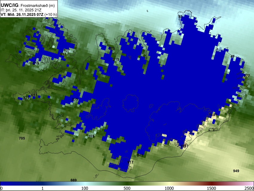Image resolution: width=254 pixels, height=191 pixels.
Task: Click the '1500' label on the color scale
Action: [212, 188]
